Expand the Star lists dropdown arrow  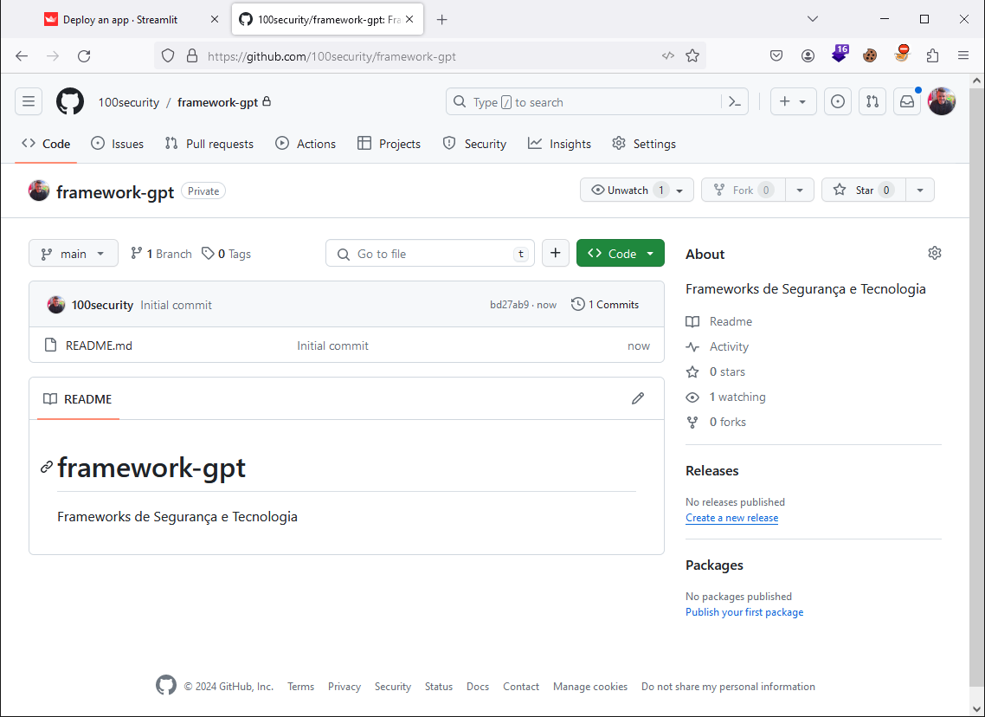tap(919, 190)
